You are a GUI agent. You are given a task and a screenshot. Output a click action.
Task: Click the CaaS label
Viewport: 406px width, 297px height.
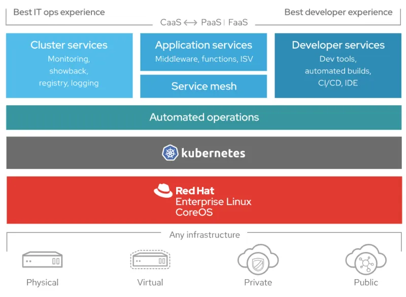tap(171, 22)
